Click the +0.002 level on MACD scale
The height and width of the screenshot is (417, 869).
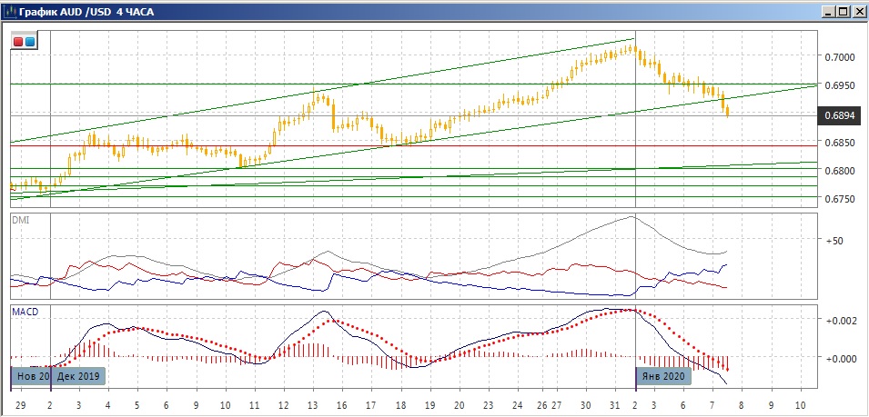(841, 322)
